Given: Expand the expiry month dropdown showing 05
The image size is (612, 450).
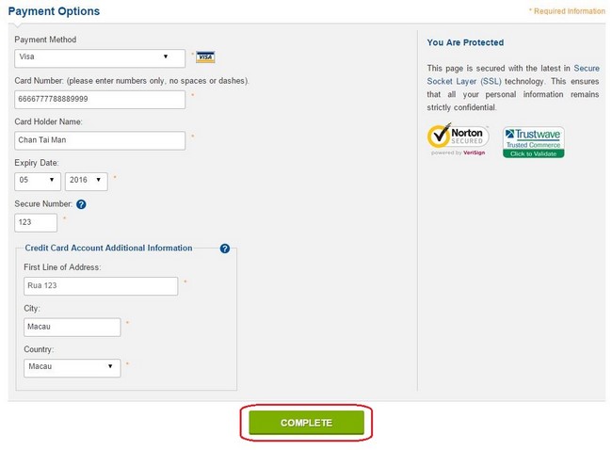Looking at the screenshot, I should coord(38,182).
